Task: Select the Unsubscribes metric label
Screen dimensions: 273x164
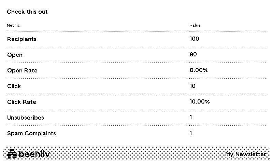Action: [x=26, y=118]
